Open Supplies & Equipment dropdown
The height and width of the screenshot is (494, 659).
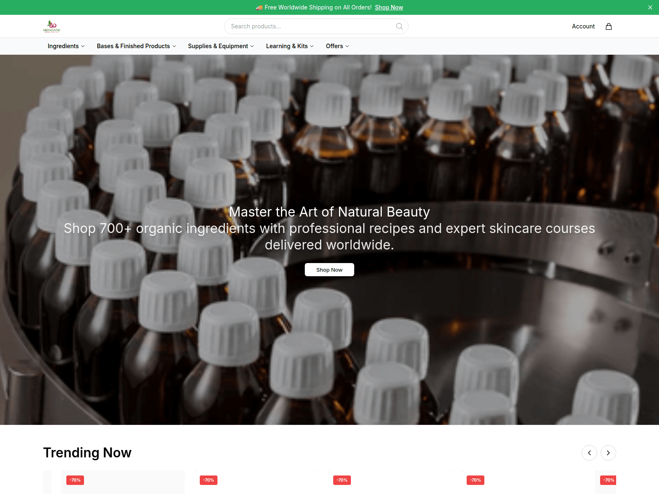221,46
